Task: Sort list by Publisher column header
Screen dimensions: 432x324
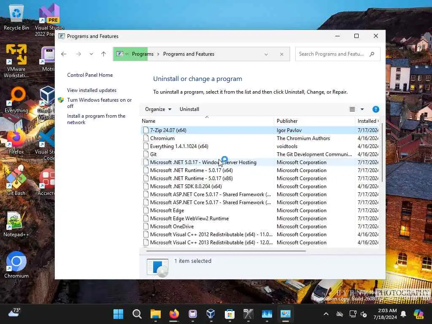Action: click(x=314, y=121)
